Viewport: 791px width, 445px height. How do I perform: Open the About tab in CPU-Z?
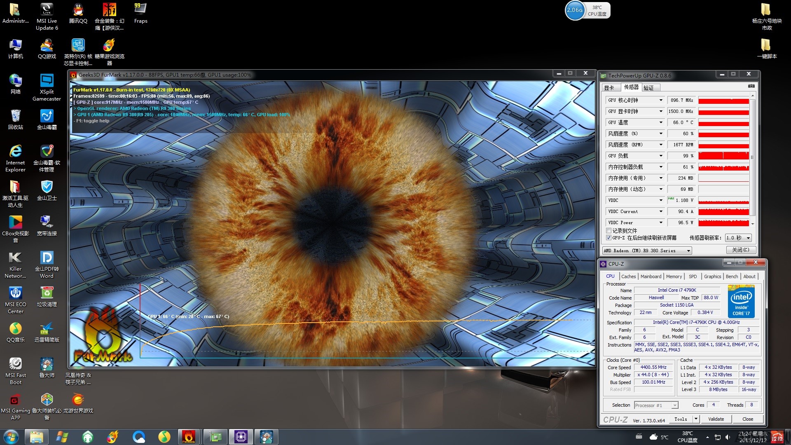[x=749, y=276]
